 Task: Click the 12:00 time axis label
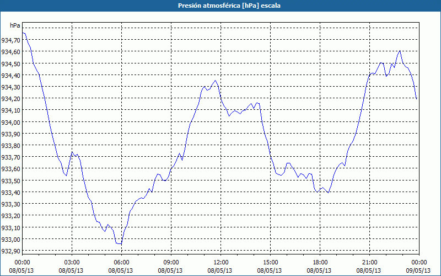(221, 263)
